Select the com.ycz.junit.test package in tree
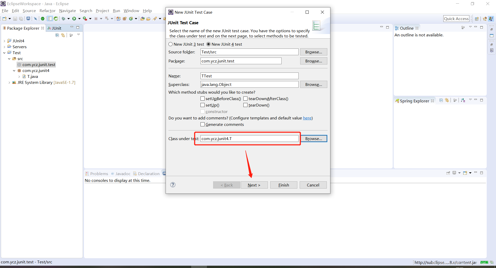This screenshot has width=496, height=268. [36, 64]
